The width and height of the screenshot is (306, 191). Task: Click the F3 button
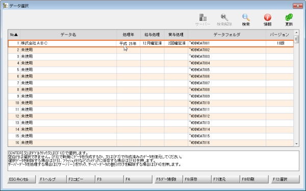[x=109, y=179]
